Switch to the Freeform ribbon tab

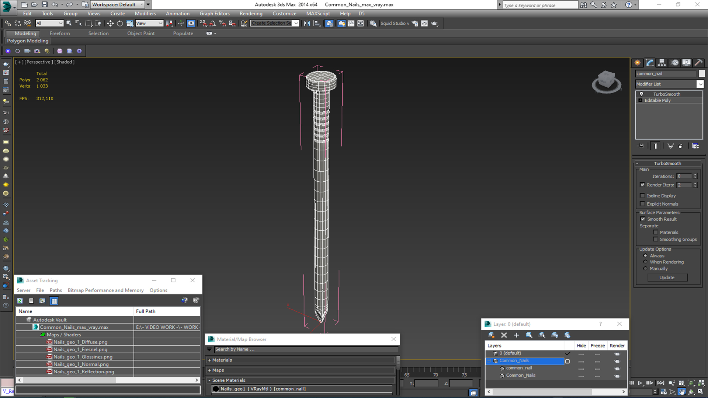(60, 33)
